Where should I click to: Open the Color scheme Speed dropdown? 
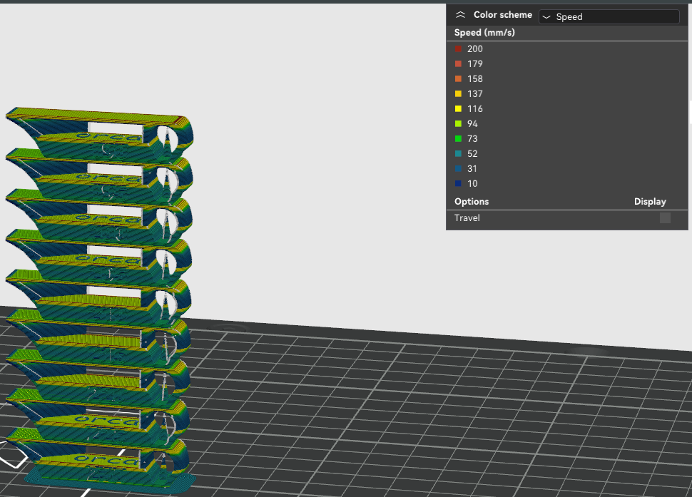pyautogui.click(x=609, y=17)
